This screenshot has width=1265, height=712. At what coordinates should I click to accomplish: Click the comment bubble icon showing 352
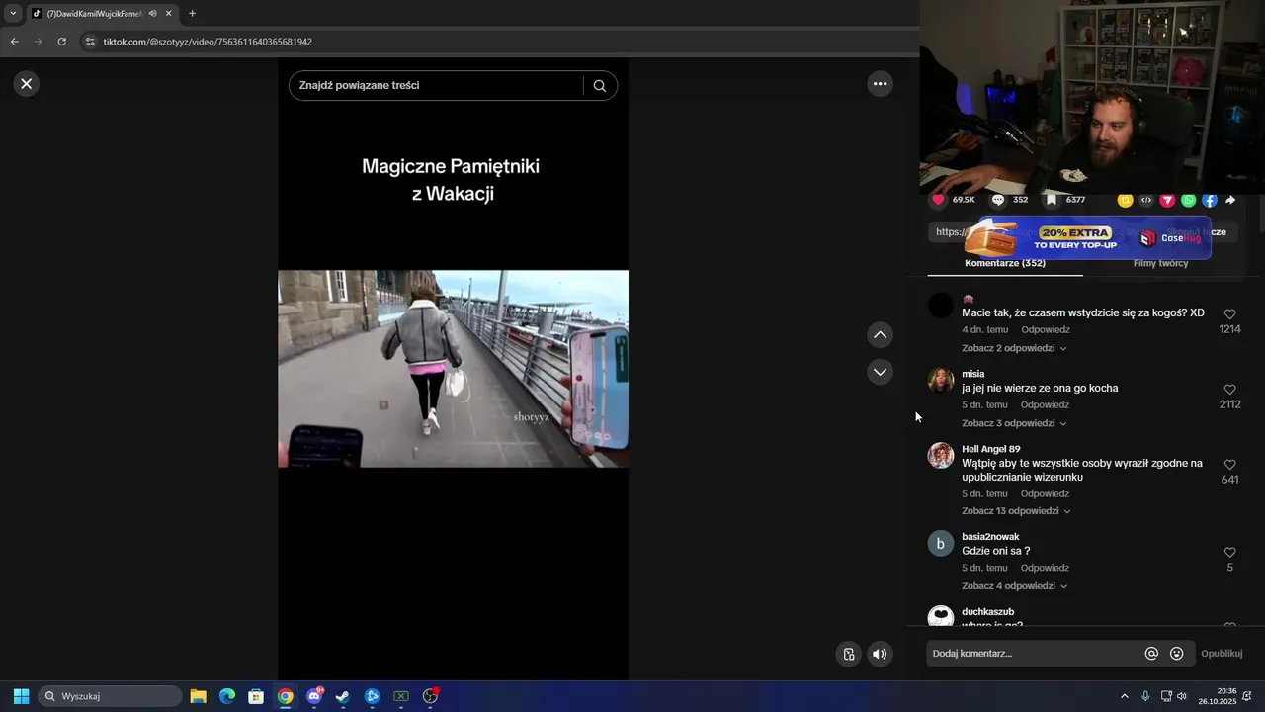point(998,200)
